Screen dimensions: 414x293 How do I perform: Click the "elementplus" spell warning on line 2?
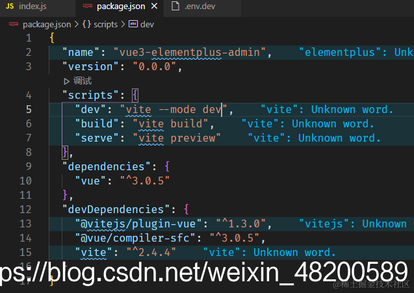(356, 52)
